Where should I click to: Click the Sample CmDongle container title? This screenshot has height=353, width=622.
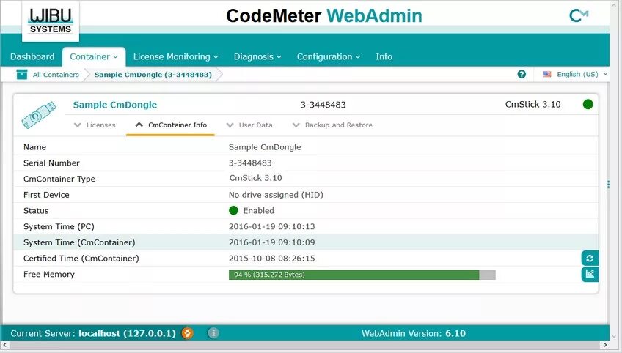tap(115, 105)
